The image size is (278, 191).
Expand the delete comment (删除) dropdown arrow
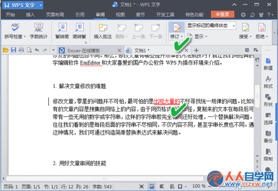click(x=127, y=37)
